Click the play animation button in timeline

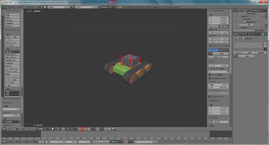[x=102, y=142]
